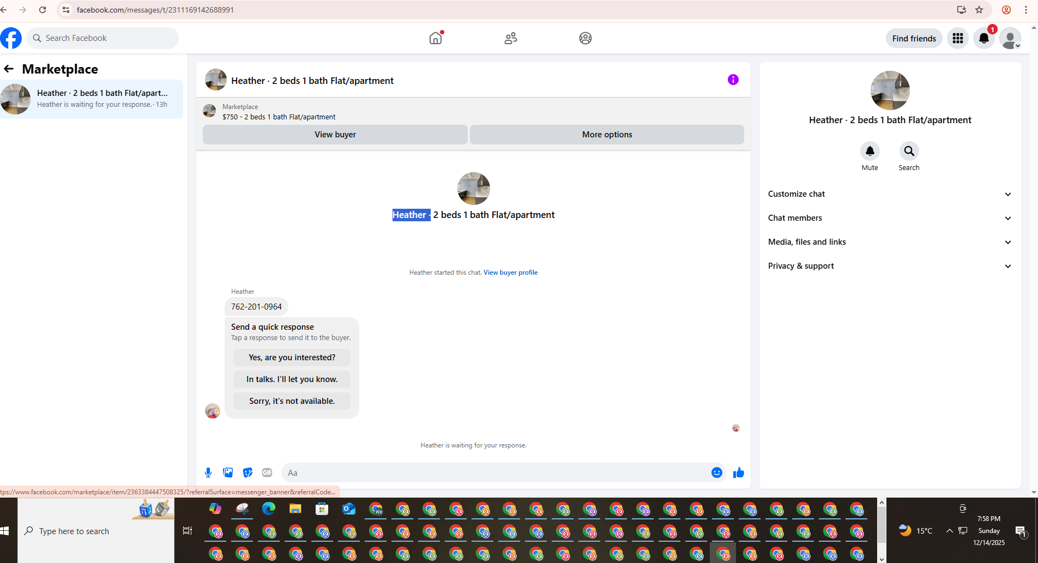
Task: Open Microsoft Edge from taskbar
Action: point(269,509)
